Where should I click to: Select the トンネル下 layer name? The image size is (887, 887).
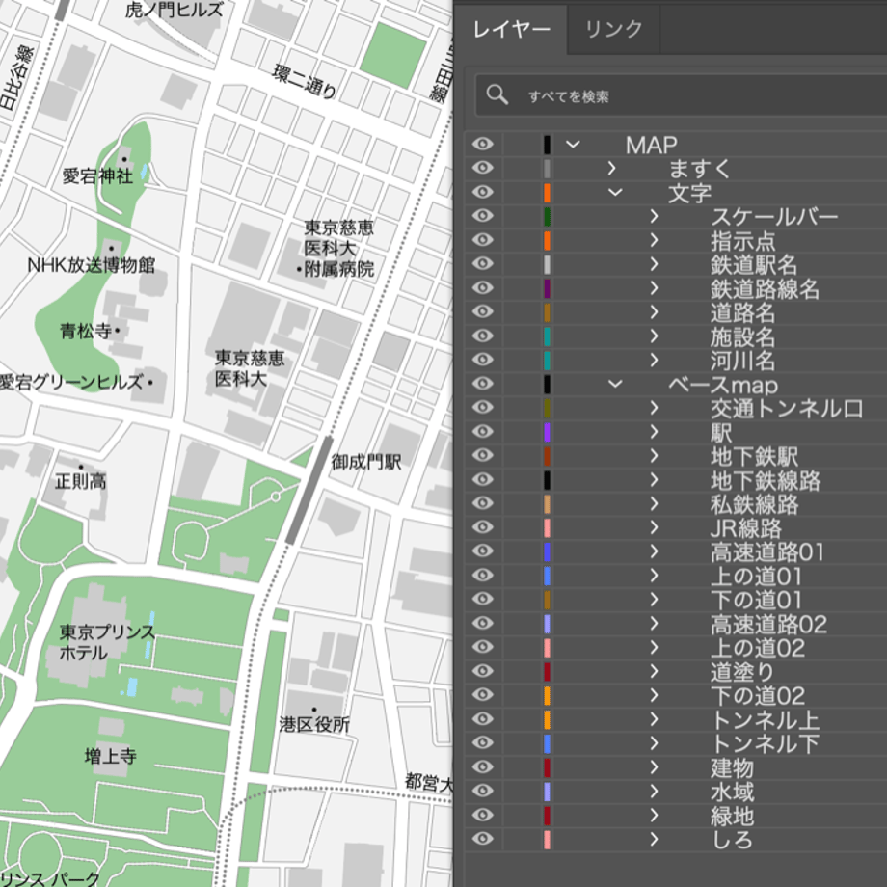point(765,743)
